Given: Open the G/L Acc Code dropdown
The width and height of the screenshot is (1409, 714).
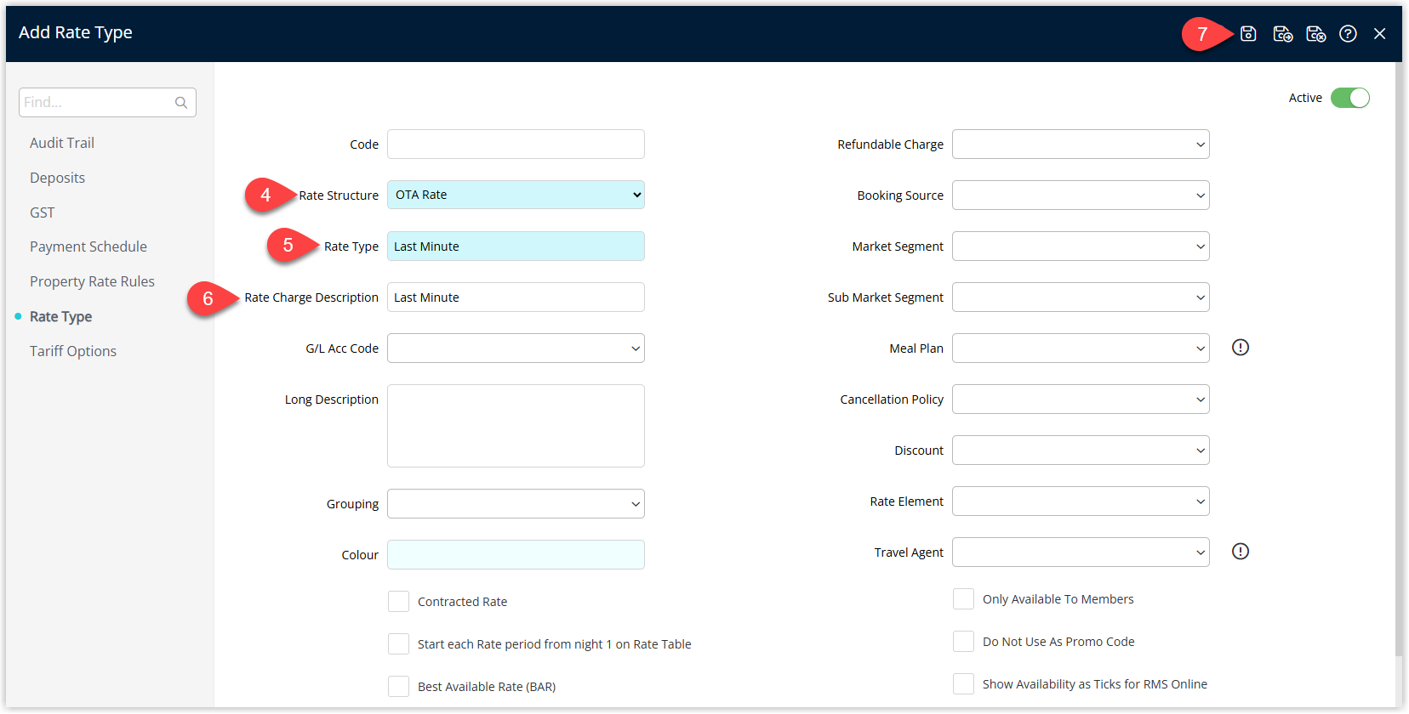Looking at the screenshot, I should pos(516,348).
